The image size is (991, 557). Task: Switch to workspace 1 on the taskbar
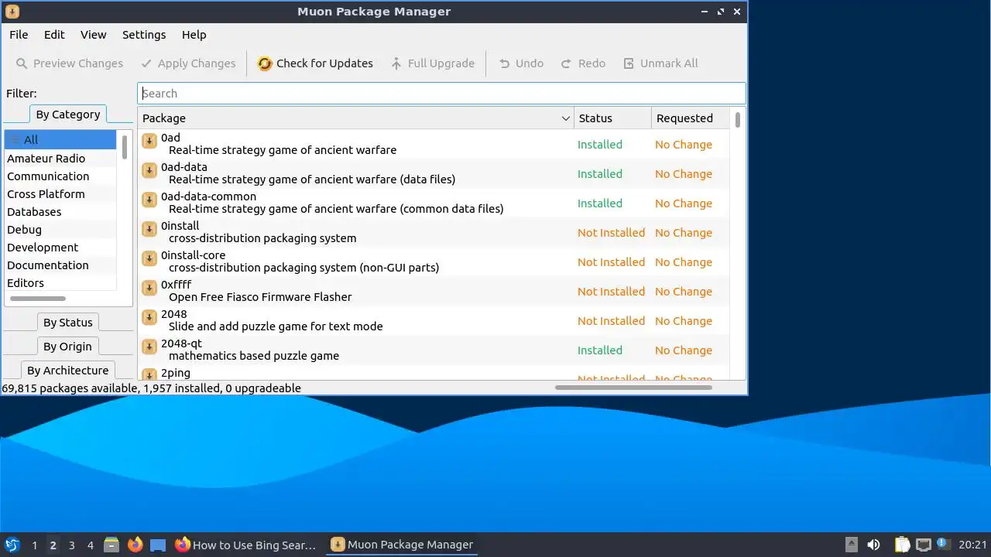tap(34, 545)
